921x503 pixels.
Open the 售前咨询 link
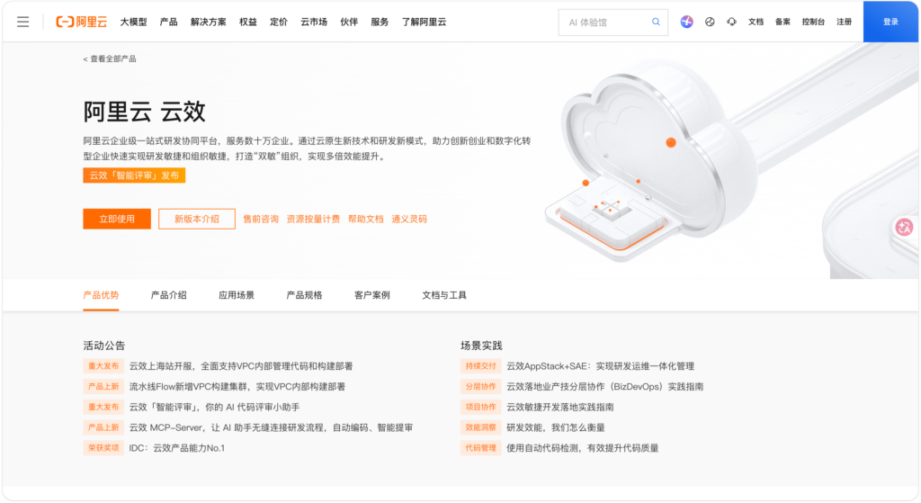tap(261, 220)
